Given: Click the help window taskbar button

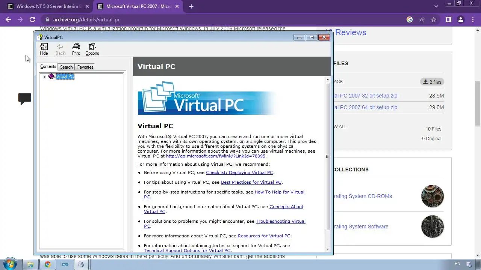Looking at the screenshot, I should tap(82, 264).
